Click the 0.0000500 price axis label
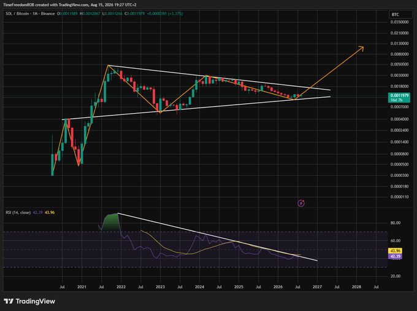This screenshot has width=417, height=311. pos(399,165)
